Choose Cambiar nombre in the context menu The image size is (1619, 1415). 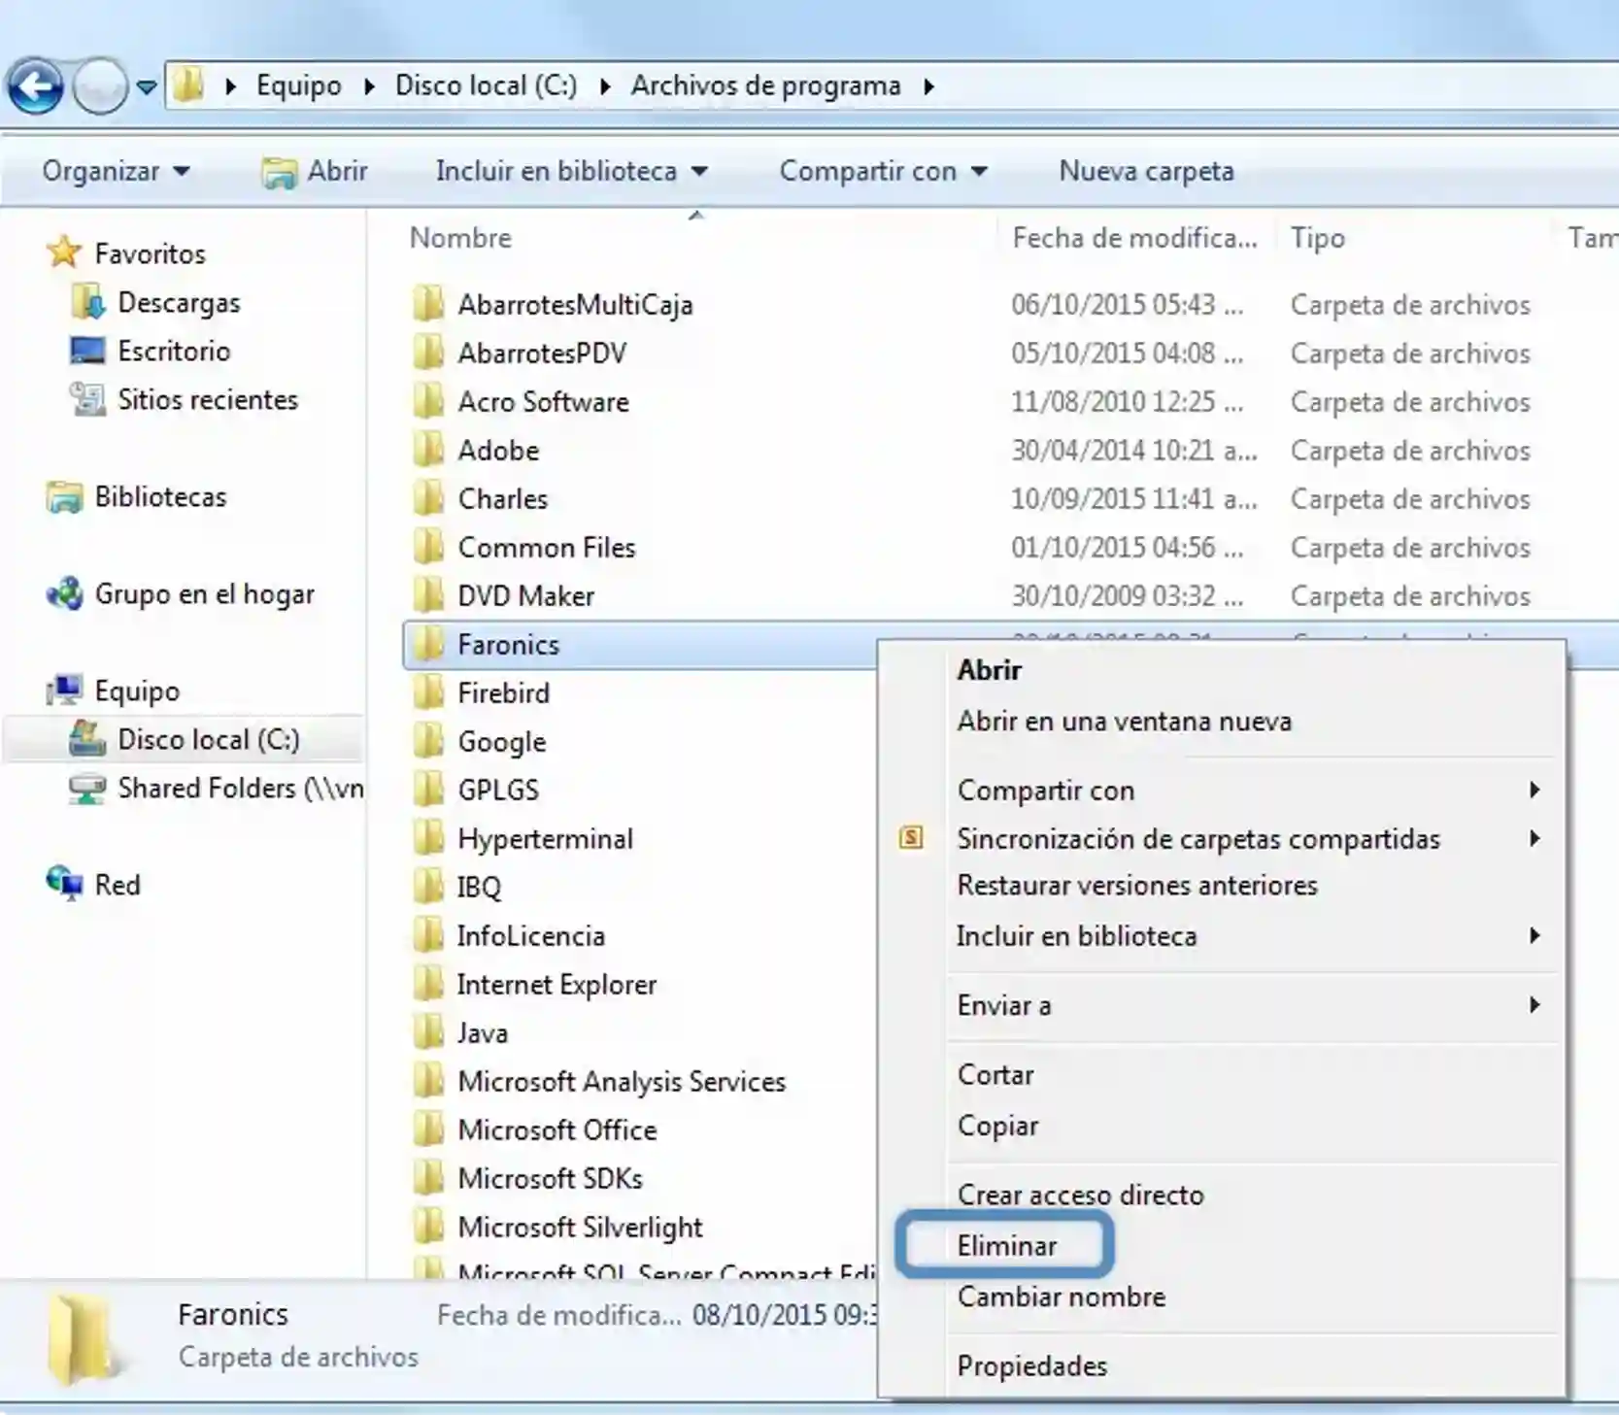tap(1061, 1297)
